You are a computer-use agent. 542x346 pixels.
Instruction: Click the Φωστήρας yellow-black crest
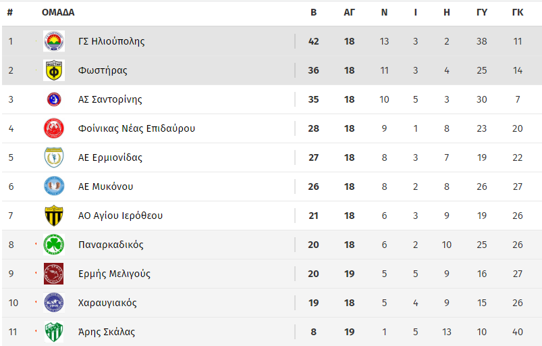tap(54, 70)
